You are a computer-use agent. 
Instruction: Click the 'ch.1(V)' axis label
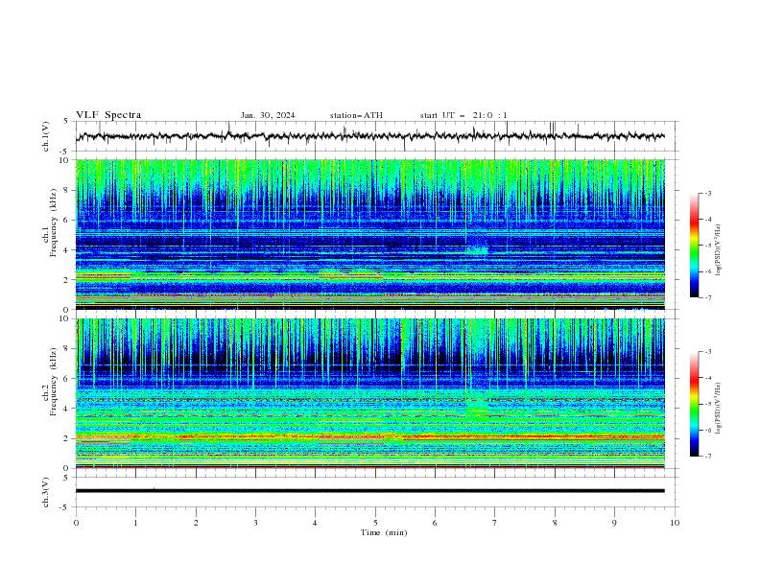point(46,136)
